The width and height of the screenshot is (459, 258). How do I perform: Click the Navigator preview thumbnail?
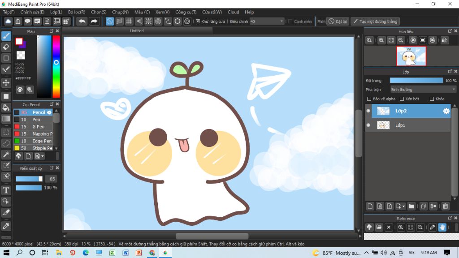click(411, 56)
